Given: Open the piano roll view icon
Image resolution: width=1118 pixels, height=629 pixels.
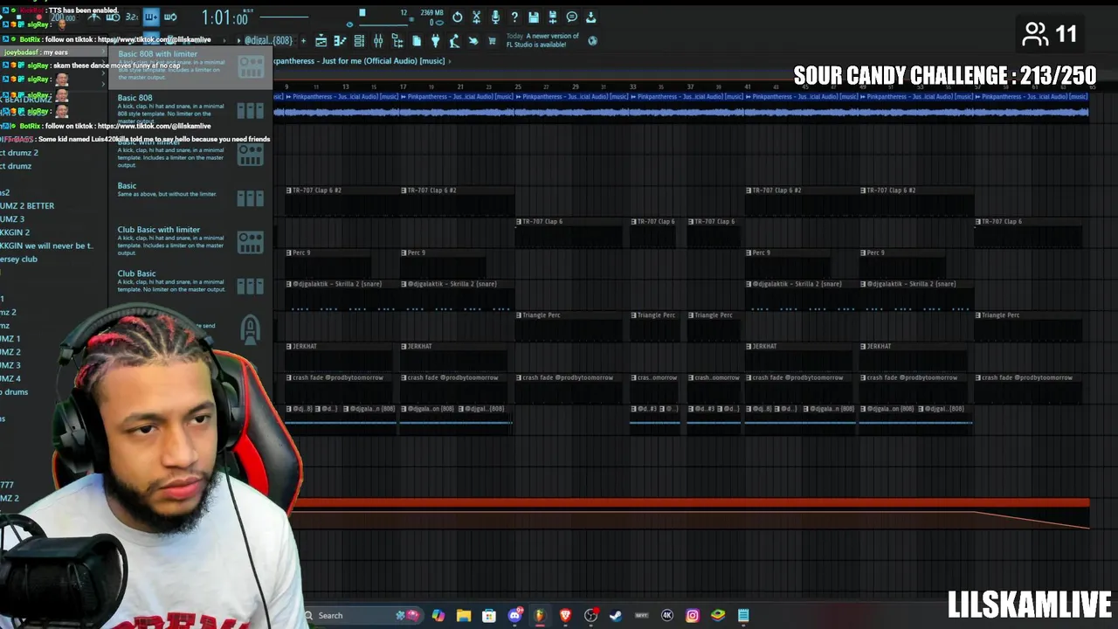Looking at the screenshot, I should pyautogui.click(x=340, y=41).
